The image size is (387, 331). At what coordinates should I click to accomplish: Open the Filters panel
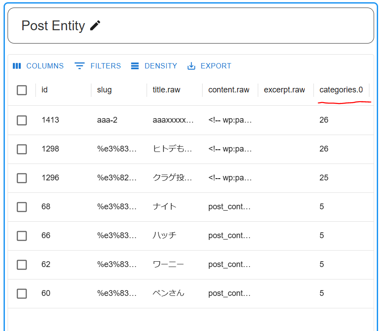click(x=98, y=66)
